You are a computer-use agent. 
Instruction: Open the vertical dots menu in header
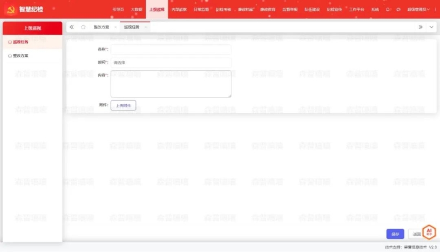coord(435,9)
